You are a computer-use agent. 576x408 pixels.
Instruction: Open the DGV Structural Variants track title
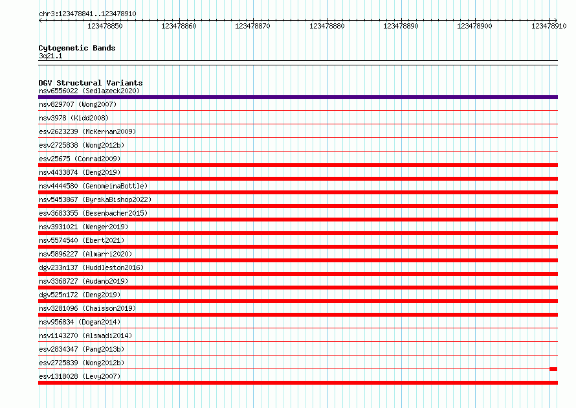coord(91,83)
